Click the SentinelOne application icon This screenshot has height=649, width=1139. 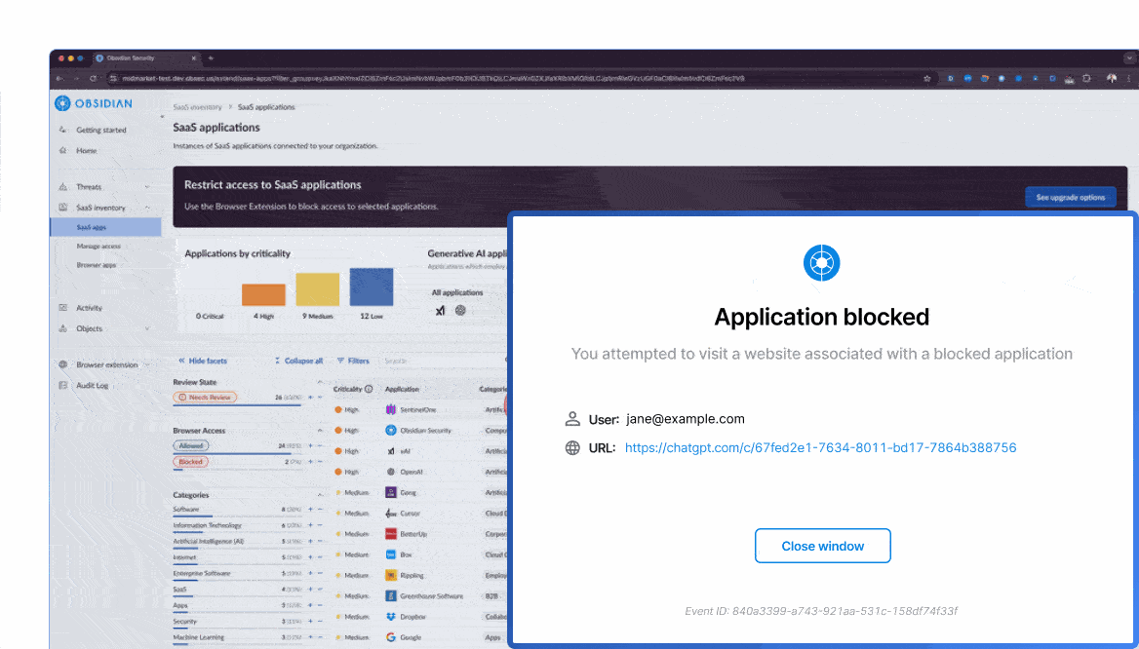pyautogui.click(x=391, y=409)
